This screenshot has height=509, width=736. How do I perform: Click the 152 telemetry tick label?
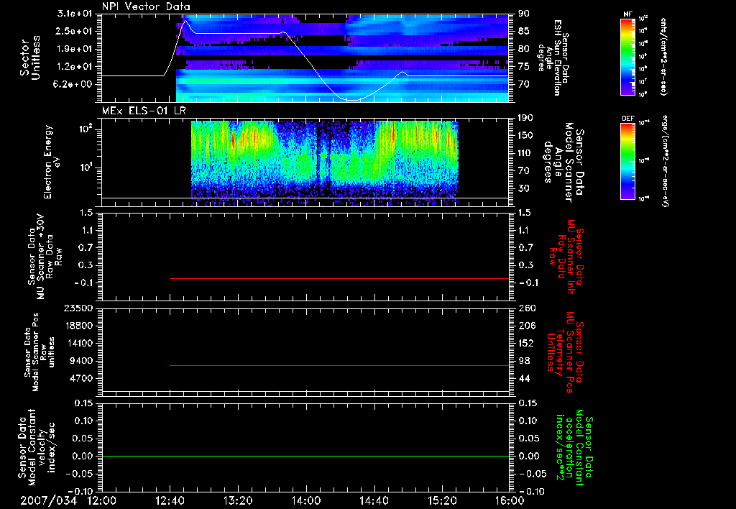[x=526, y=343]
